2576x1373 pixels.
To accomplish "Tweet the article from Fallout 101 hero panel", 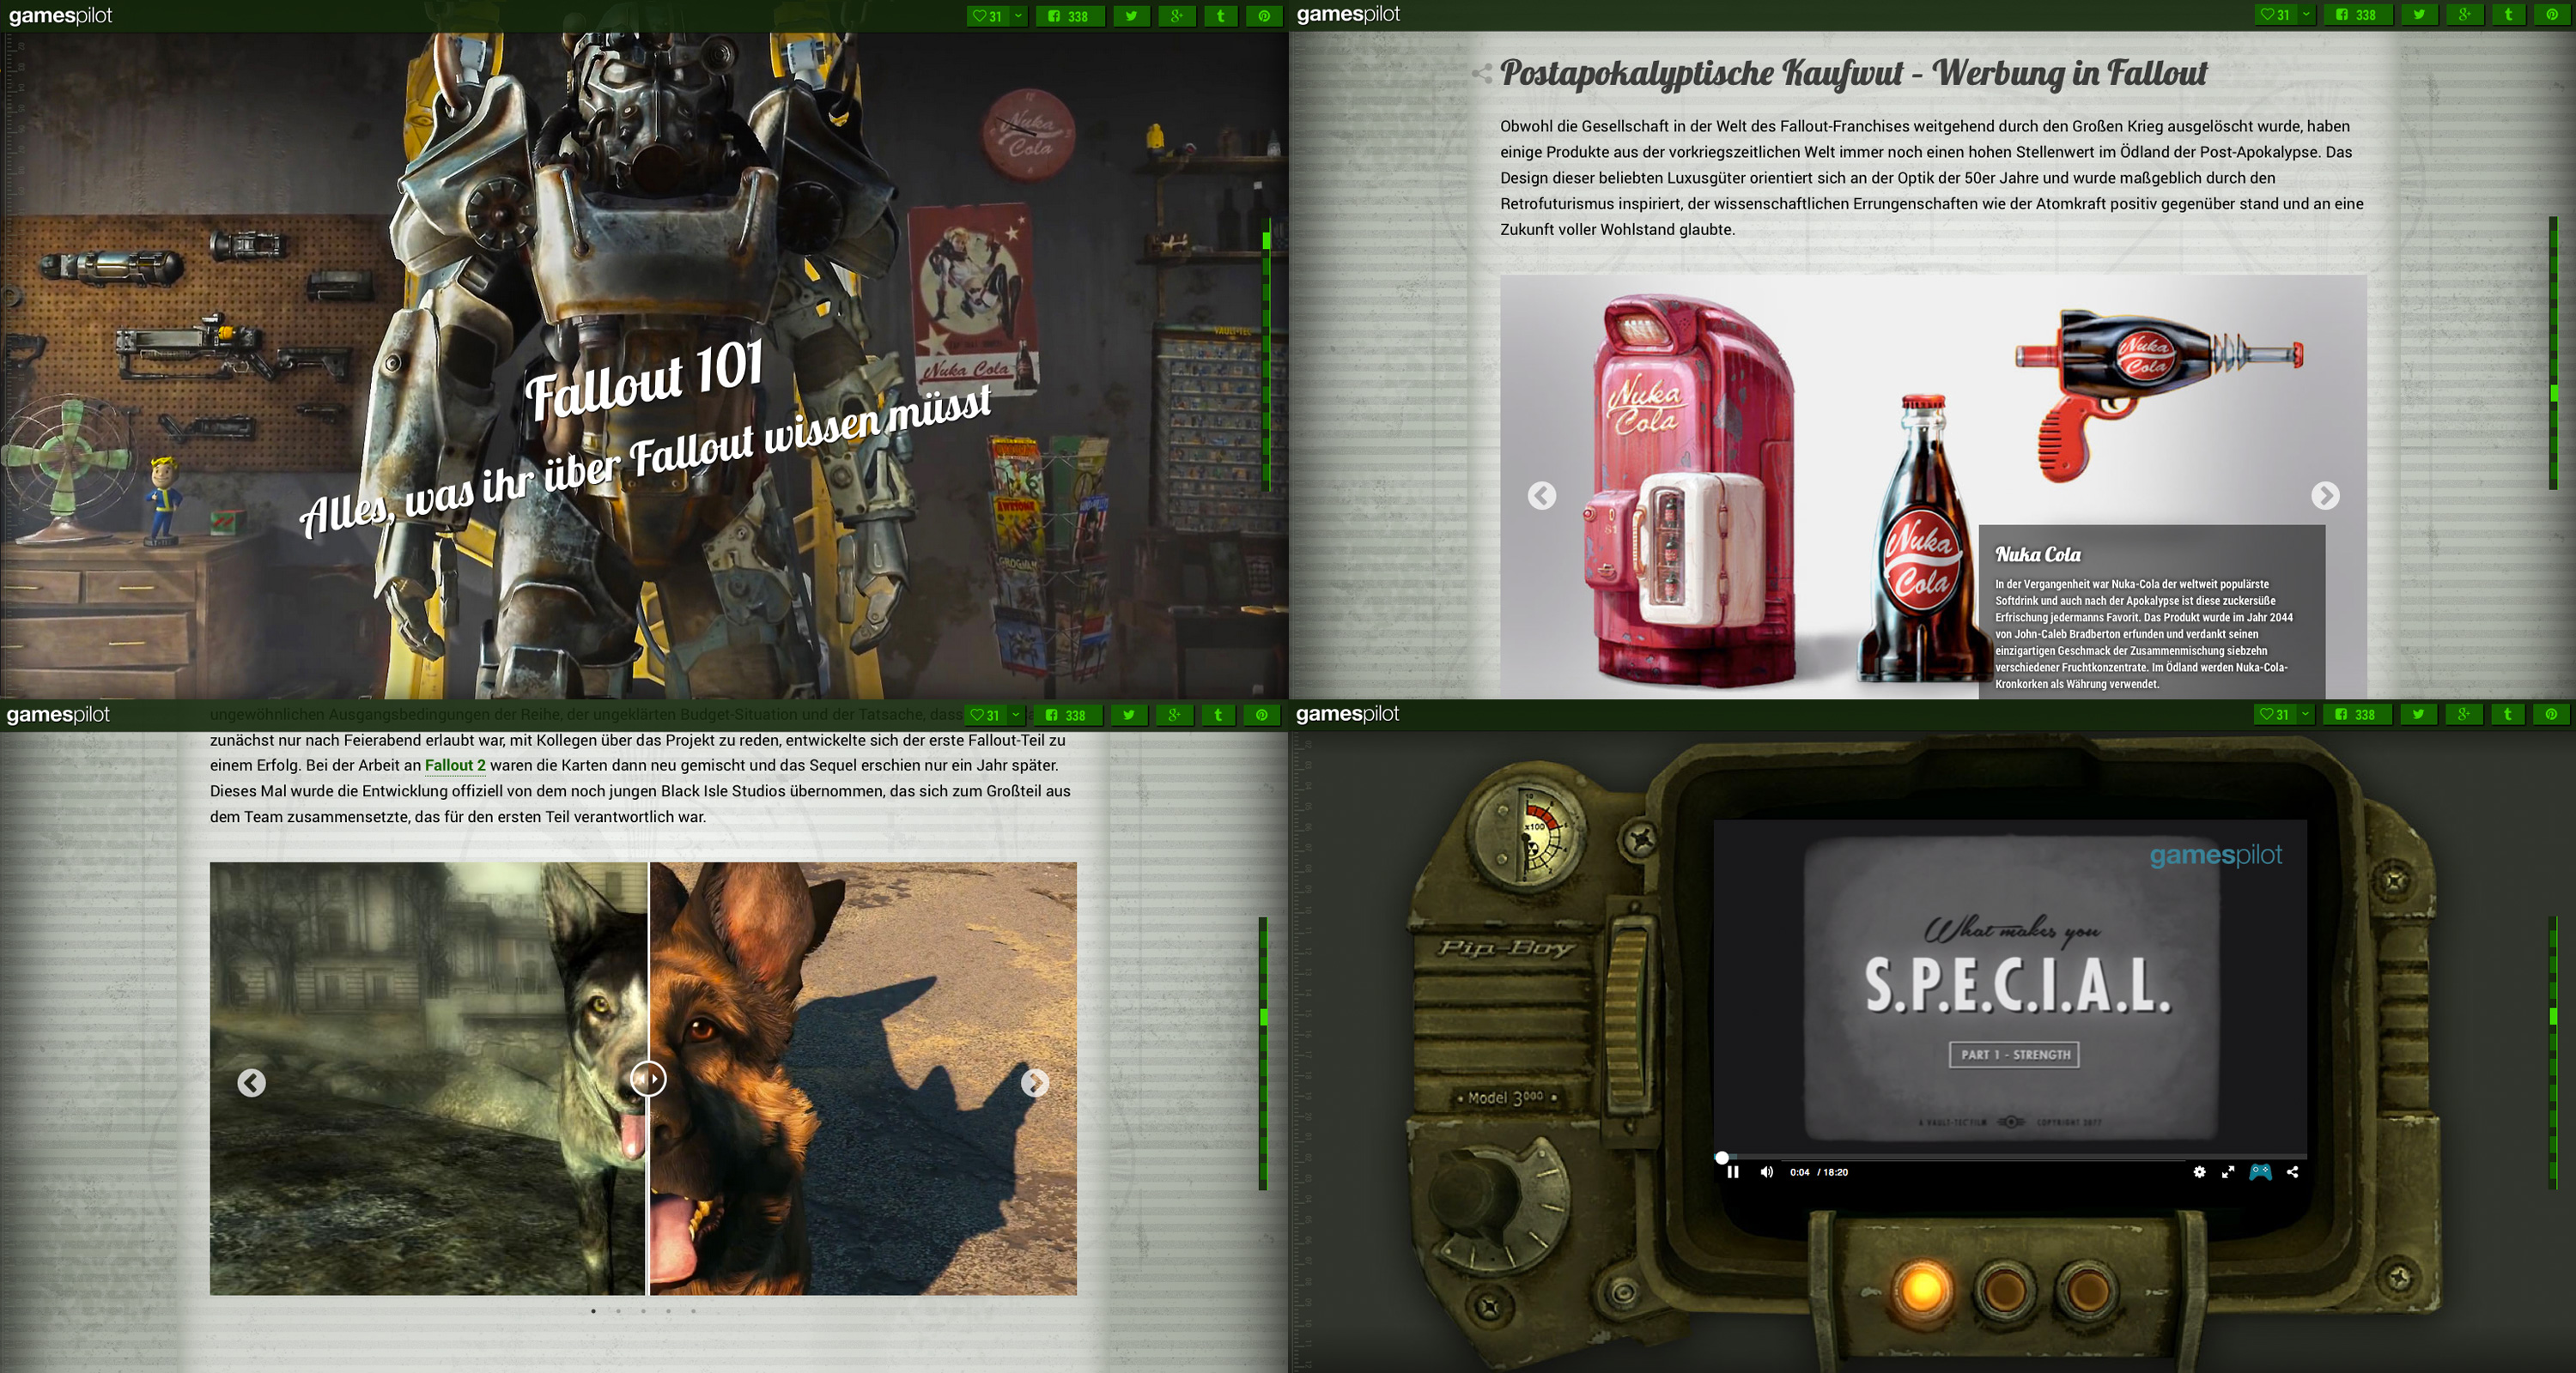I will click(1131, 16).
